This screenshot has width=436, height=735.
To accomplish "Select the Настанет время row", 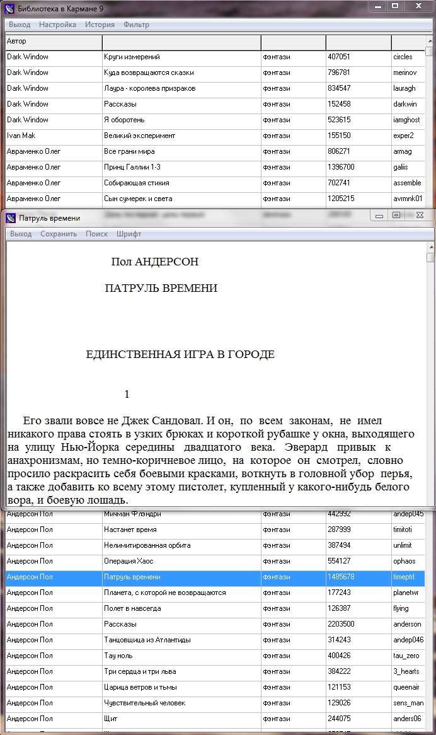I will pos(215,530).
